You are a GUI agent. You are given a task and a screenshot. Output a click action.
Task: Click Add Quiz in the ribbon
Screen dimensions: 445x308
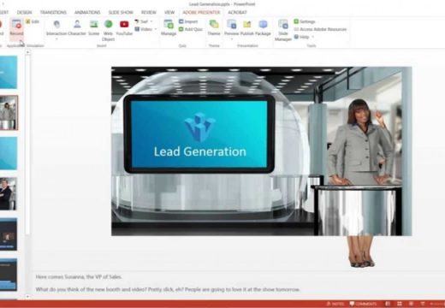190,29
